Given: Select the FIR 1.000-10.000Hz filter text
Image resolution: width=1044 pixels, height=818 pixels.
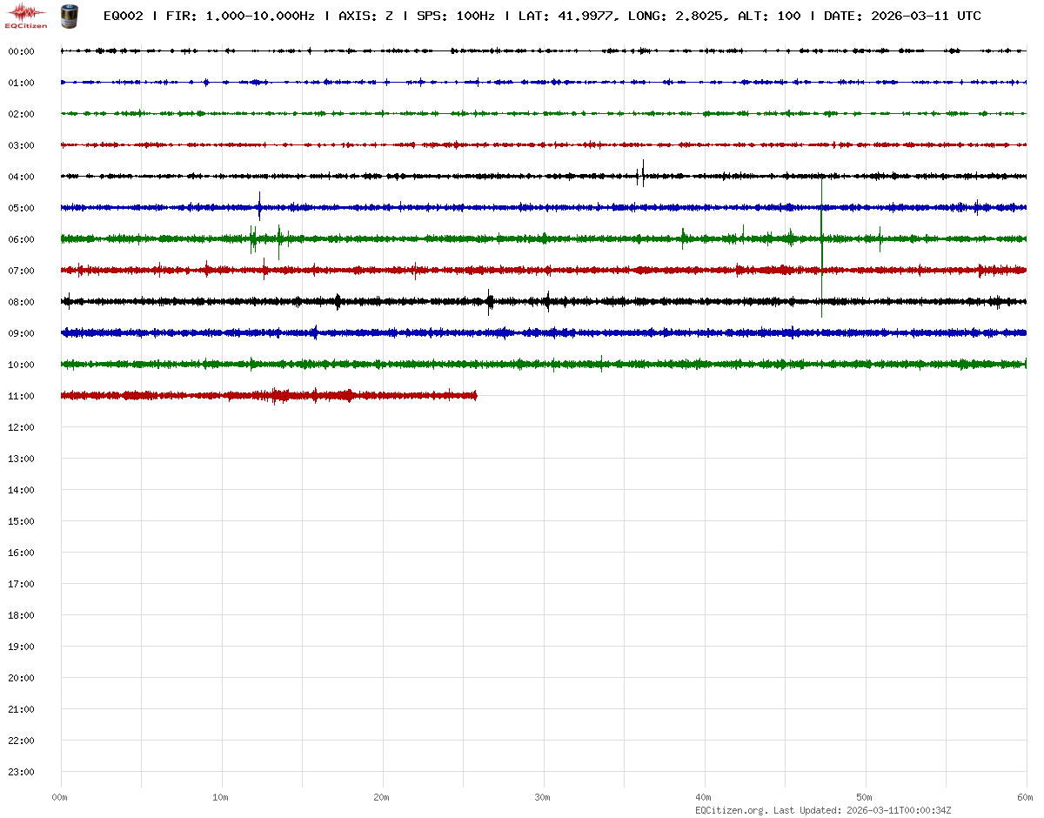Looking at the screenshot, I should 240,16.
